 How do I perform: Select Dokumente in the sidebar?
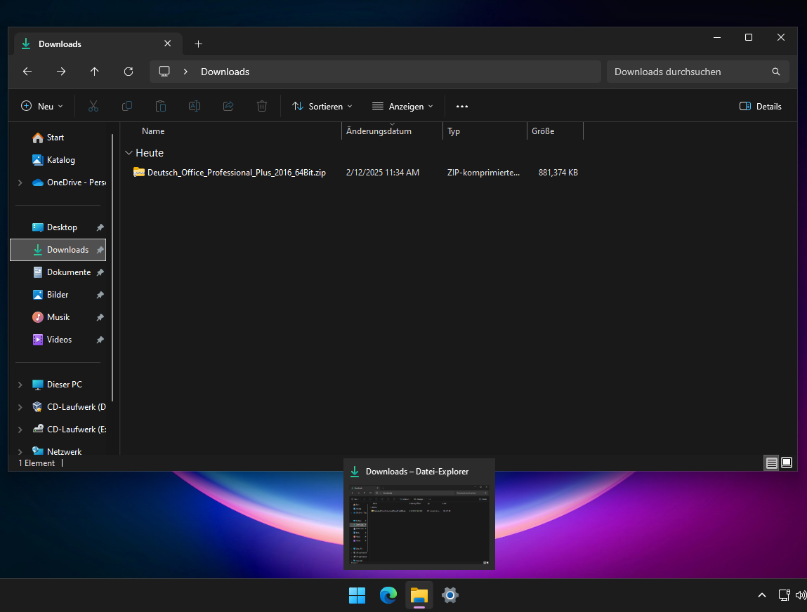point(68,272)
